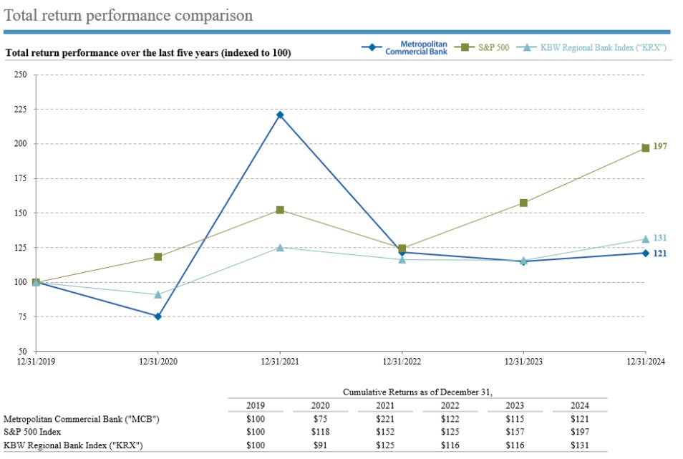Click the x-axis label 12/31/2022

pos(402,362)
